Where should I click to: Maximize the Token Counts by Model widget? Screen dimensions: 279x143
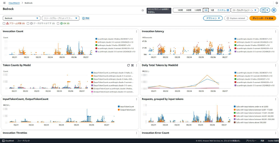pos(133,65)
